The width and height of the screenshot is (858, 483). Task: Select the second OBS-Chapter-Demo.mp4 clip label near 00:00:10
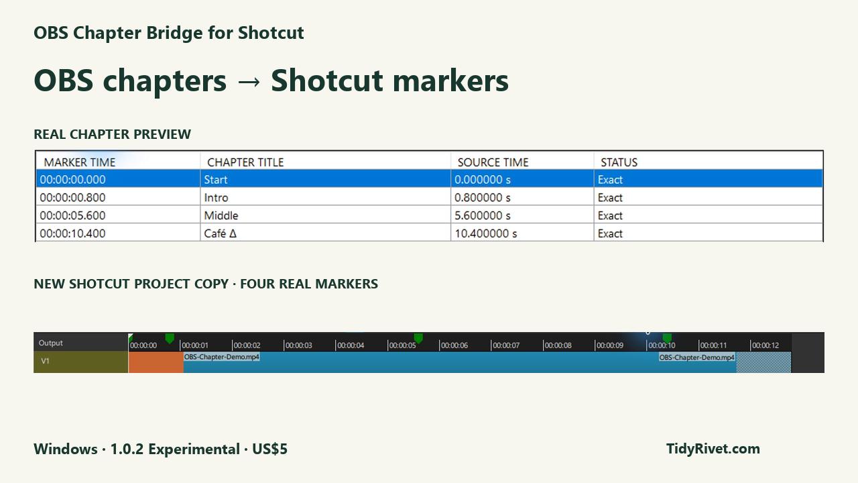pos(697,358)
